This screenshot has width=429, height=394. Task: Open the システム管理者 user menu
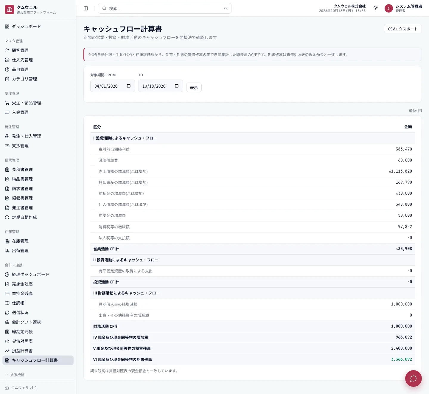[x=403, y=8]
